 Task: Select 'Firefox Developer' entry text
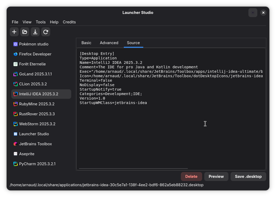pos(35,54)
